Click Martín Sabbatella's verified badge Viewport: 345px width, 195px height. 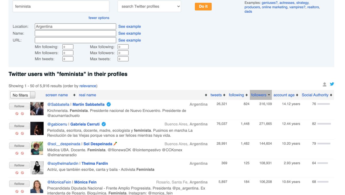coord(109,104)
